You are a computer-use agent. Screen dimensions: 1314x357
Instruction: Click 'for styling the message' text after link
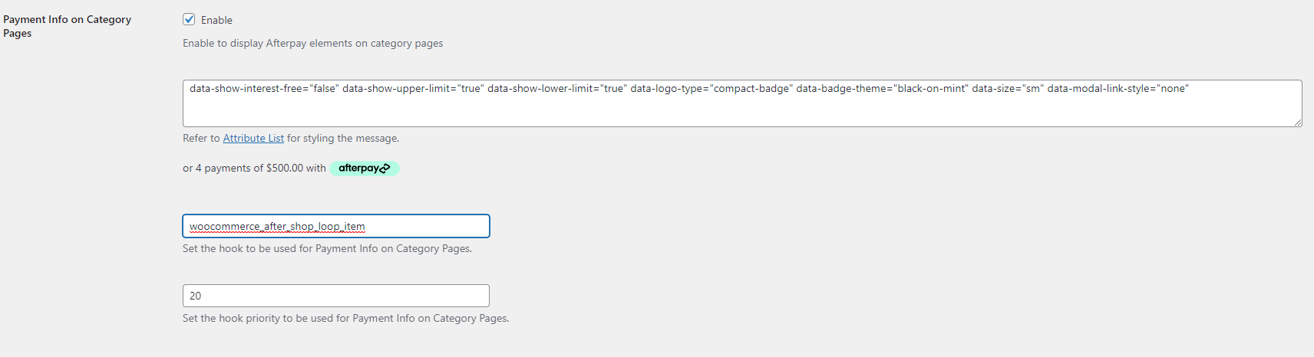[342, 139]
